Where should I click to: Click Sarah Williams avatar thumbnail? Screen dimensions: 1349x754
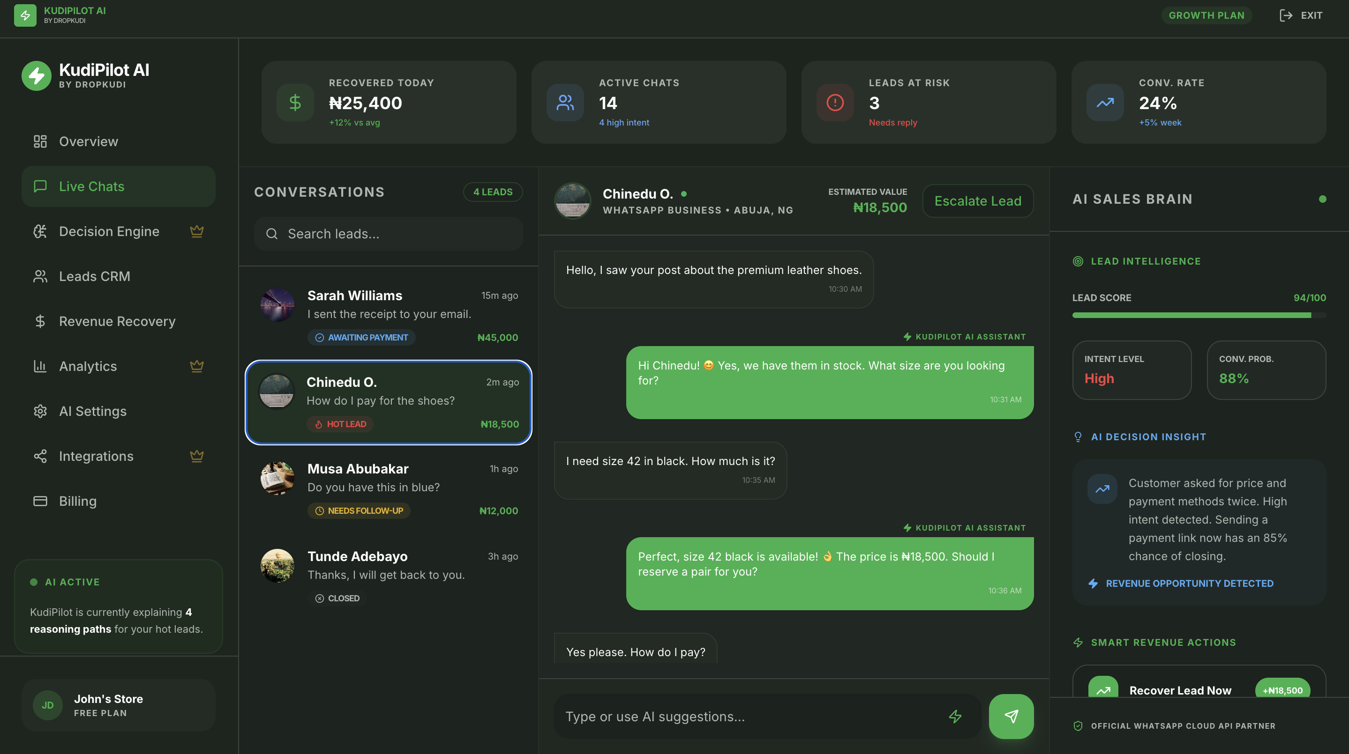(277, 304)
